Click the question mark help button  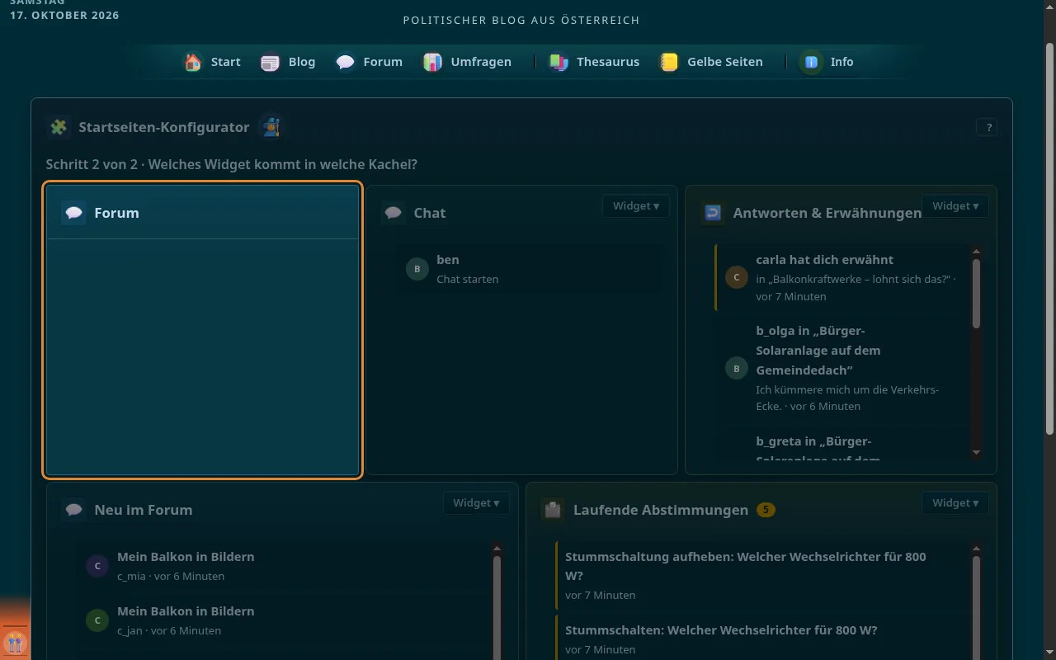point(988,127)
